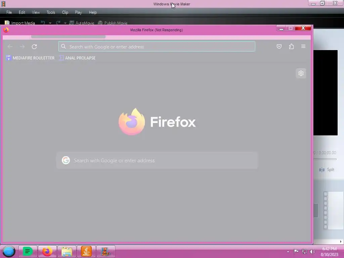
Task: Click the Firefox logo in the title bar
Action: click(6, 30)
